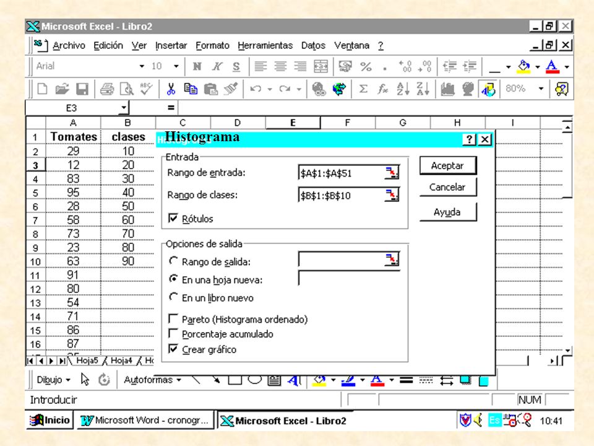The image size is (594, 446).
Task: Decrease decimal places icon
Action: pyautogui.click(x=424, y=66)
